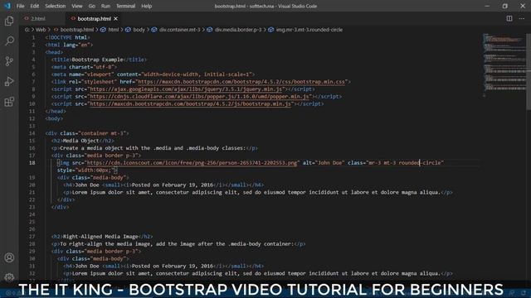Restore down the VS Code window

pos(505,6)
